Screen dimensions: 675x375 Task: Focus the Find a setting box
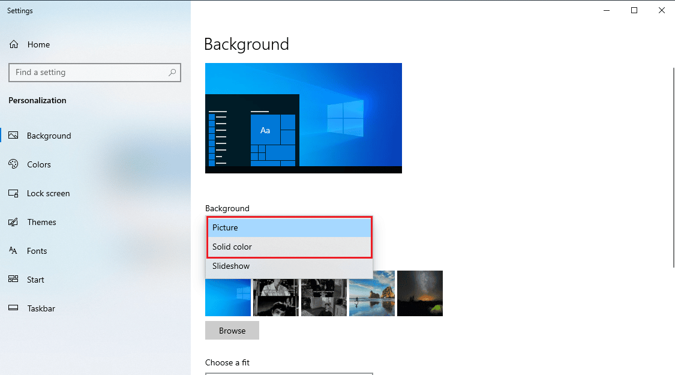coord(95,73)
